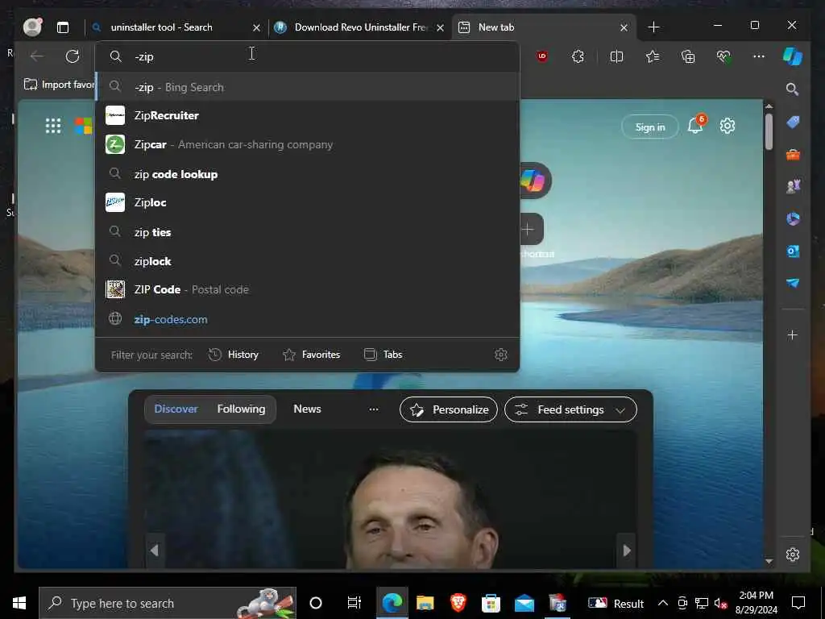Filter search by Favorites

(312, 355)
